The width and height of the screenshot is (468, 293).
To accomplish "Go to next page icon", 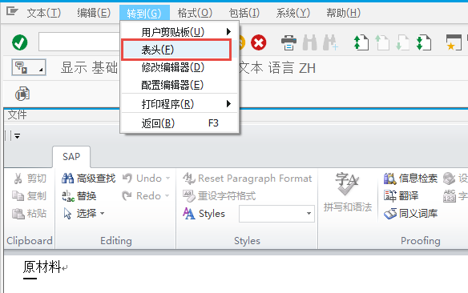I will (402, 42).
